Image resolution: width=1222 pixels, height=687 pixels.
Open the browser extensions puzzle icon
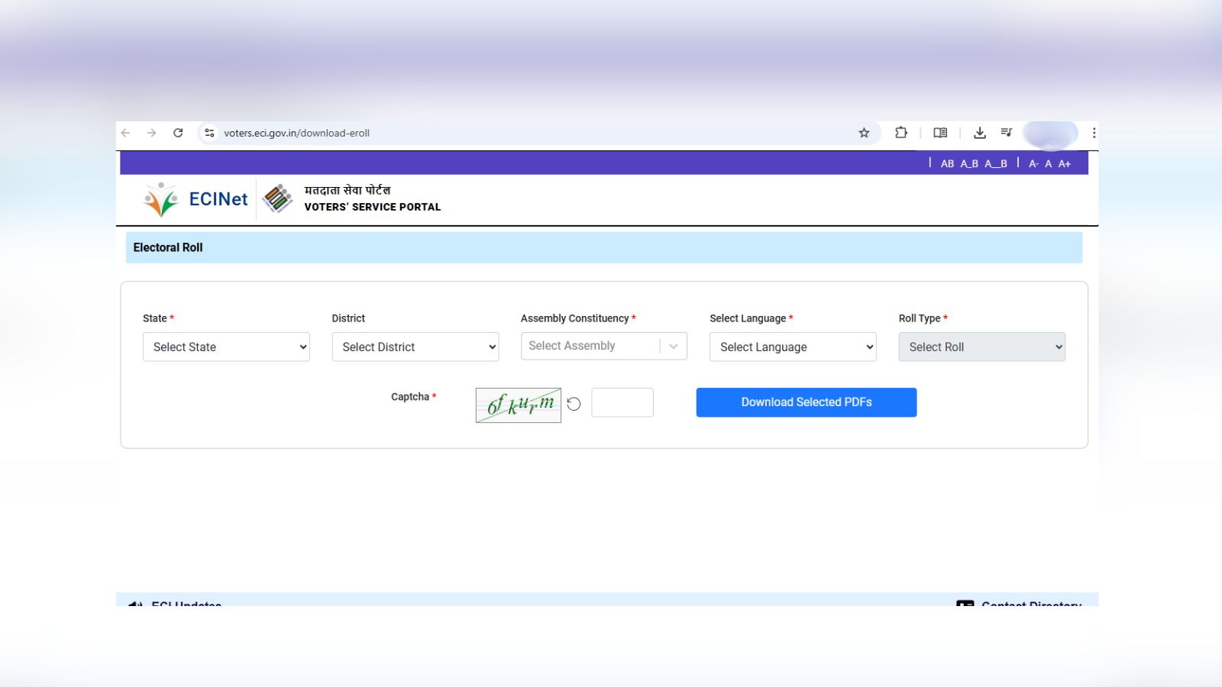(x=901, y=133)
